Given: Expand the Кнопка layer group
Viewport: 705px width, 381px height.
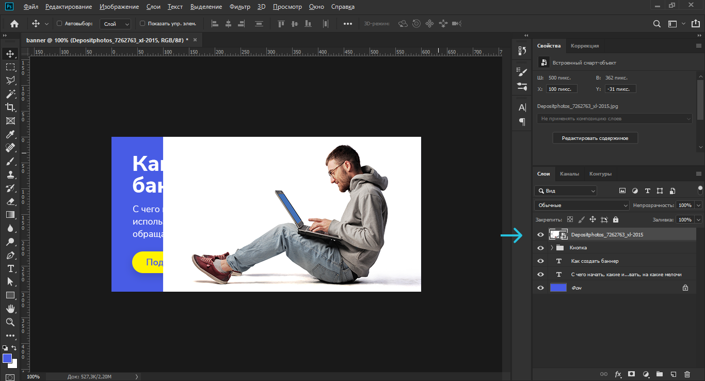Looking at the screenshot, I should click(552, 248).
